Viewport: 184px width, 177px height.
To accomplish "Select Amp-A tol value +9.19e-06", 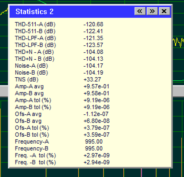I will point(97,100).
